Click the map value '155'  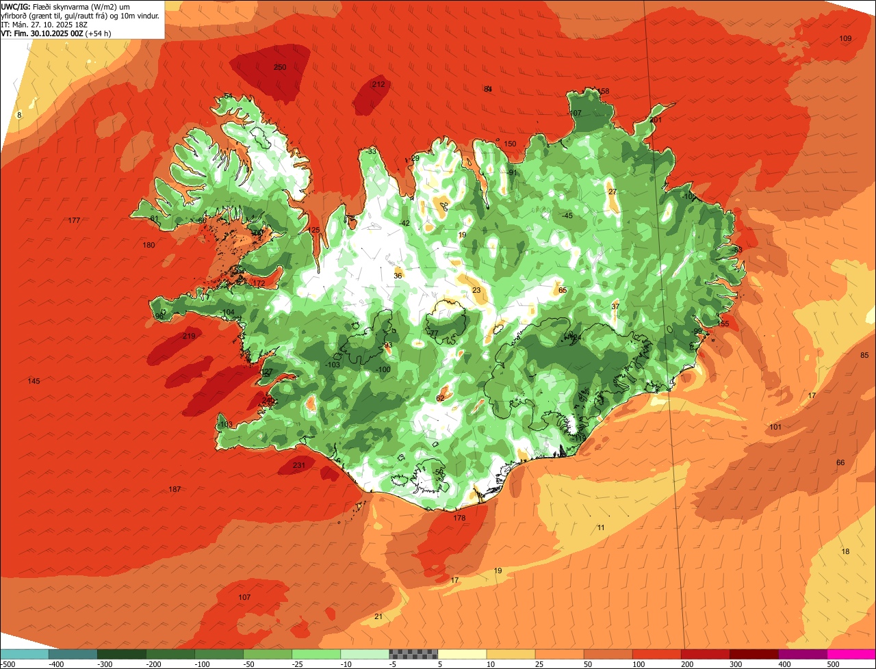tap(723, 324)
